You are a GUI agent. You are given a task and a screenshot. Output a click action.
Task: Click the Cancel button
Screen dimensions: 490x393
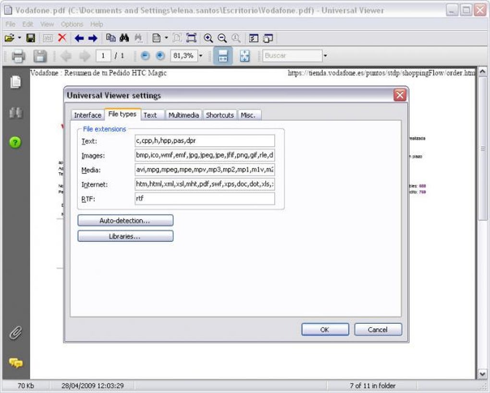(x=378, y=330)
